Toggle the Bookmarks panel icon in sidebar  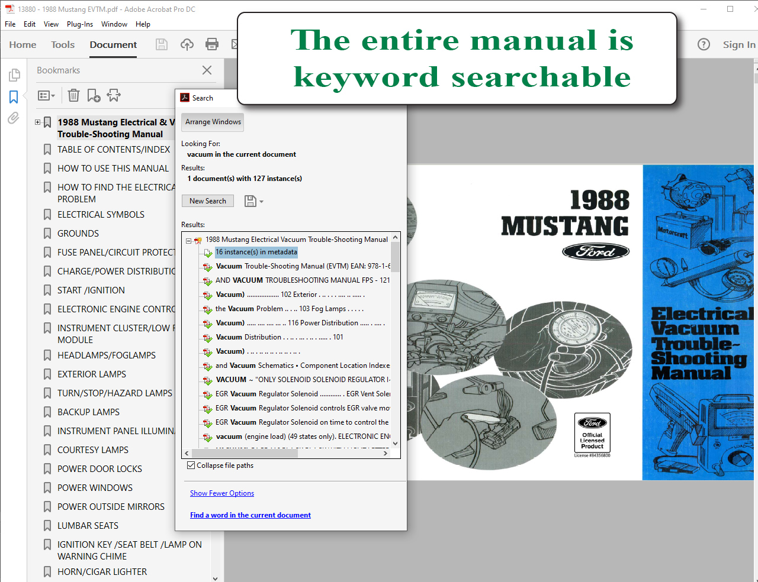[x=14, y=96]
